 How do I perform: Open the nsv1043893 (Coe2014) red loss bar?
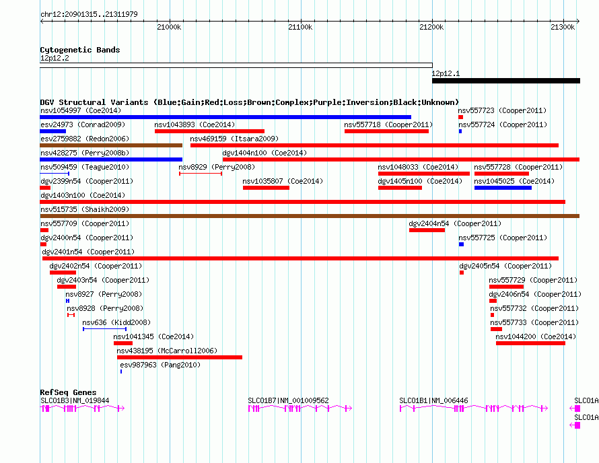click(x=209, y=131)
